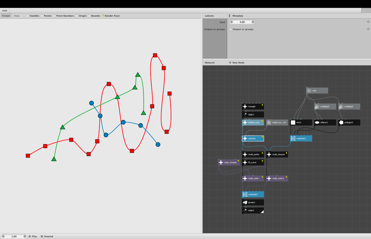Click the frame number field 1.00
This screenshot has width=371, height=239.
(14, 236)
